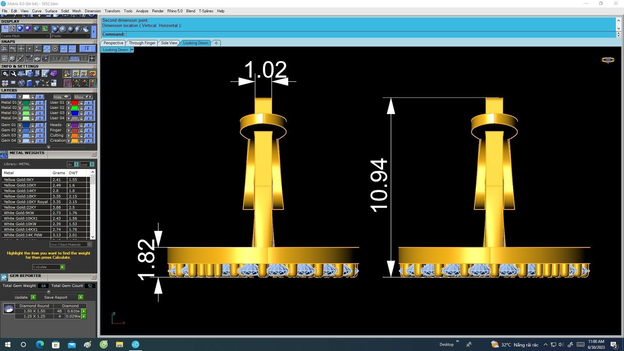
Task: Toggle the grid display icon in Display panel
Action: coord(5,28)
